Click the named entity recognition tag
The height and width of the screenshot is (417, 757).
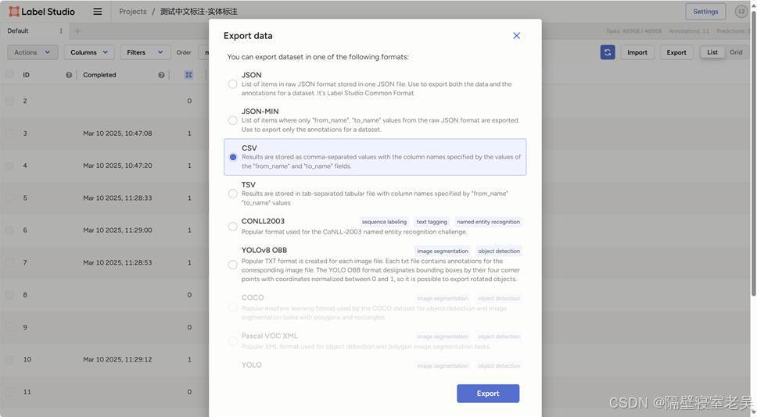488,222
